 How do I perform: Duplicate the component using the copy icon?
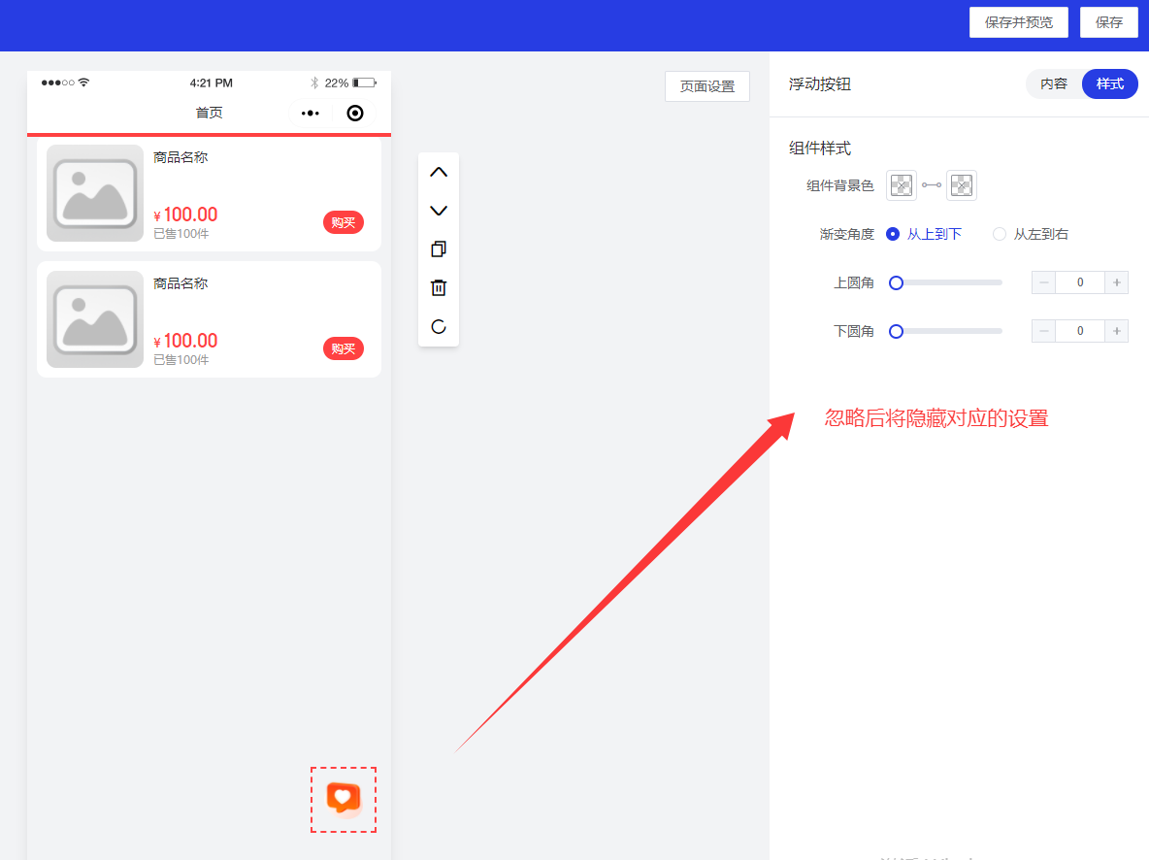[x=439, y=249]
